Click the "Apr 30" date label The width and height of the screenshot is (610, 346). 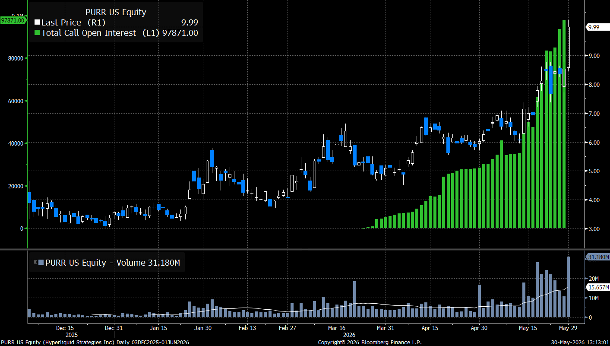click(x=479, y=328)
